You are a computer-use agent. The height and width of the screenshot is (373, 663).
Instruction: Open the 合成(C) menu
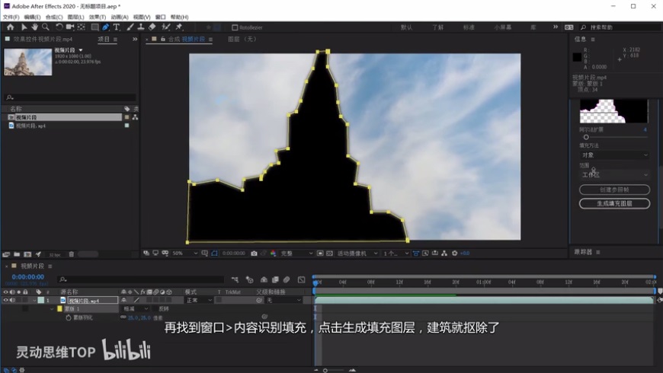coord(54,18)
